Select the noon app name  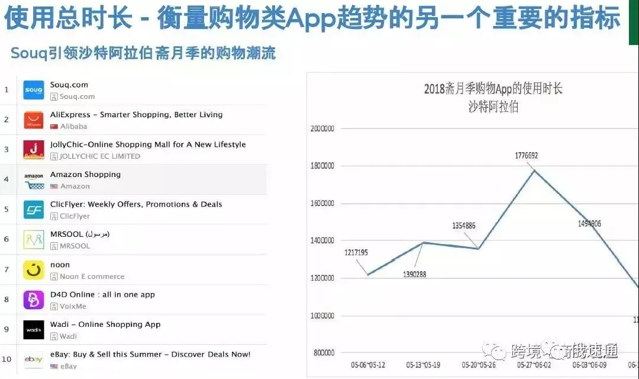[x=60, y=265]
